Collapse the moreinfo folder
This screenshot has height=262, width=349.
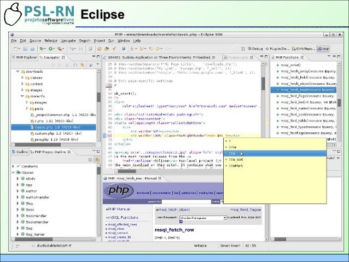coord(22,96)
